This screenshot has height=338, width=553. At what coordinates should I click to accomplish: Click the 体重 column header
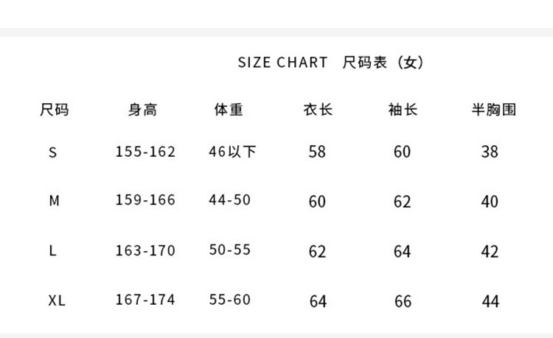click(x=229, y=110)
